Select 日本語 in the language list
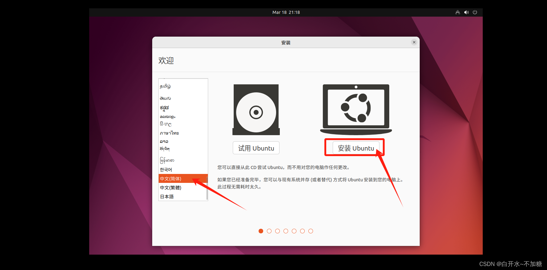Screen dimensions: 547x270 [x=183, y=196]
